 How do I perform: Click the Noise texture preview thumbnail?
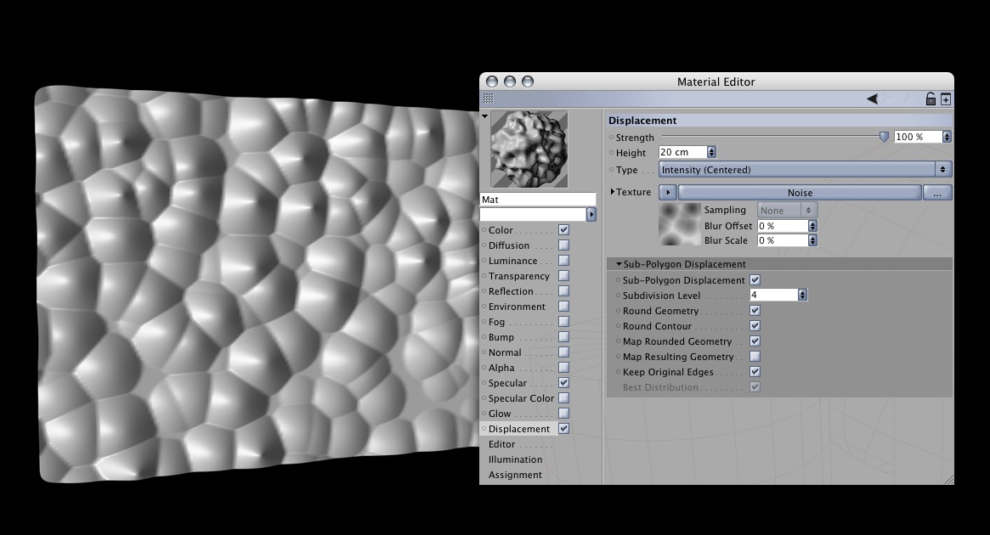(x=680, y=224)
